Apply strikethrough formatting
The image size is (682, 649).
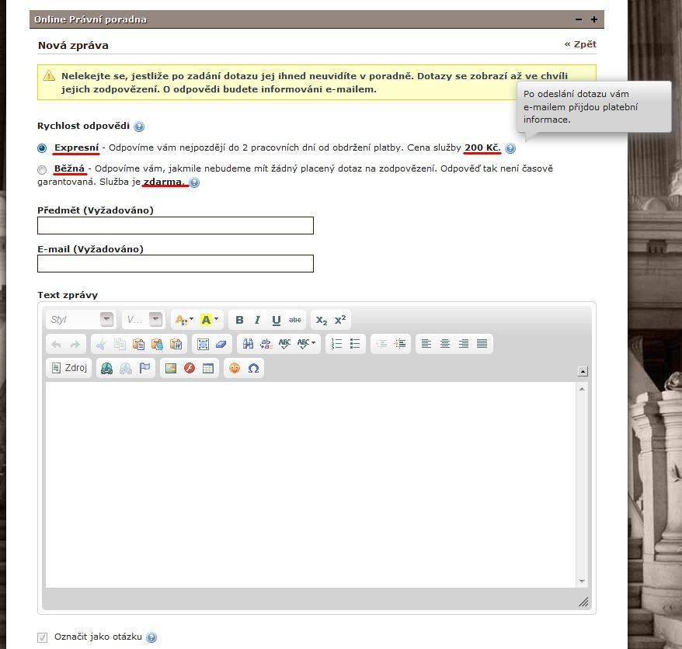(x=295, y=320)
